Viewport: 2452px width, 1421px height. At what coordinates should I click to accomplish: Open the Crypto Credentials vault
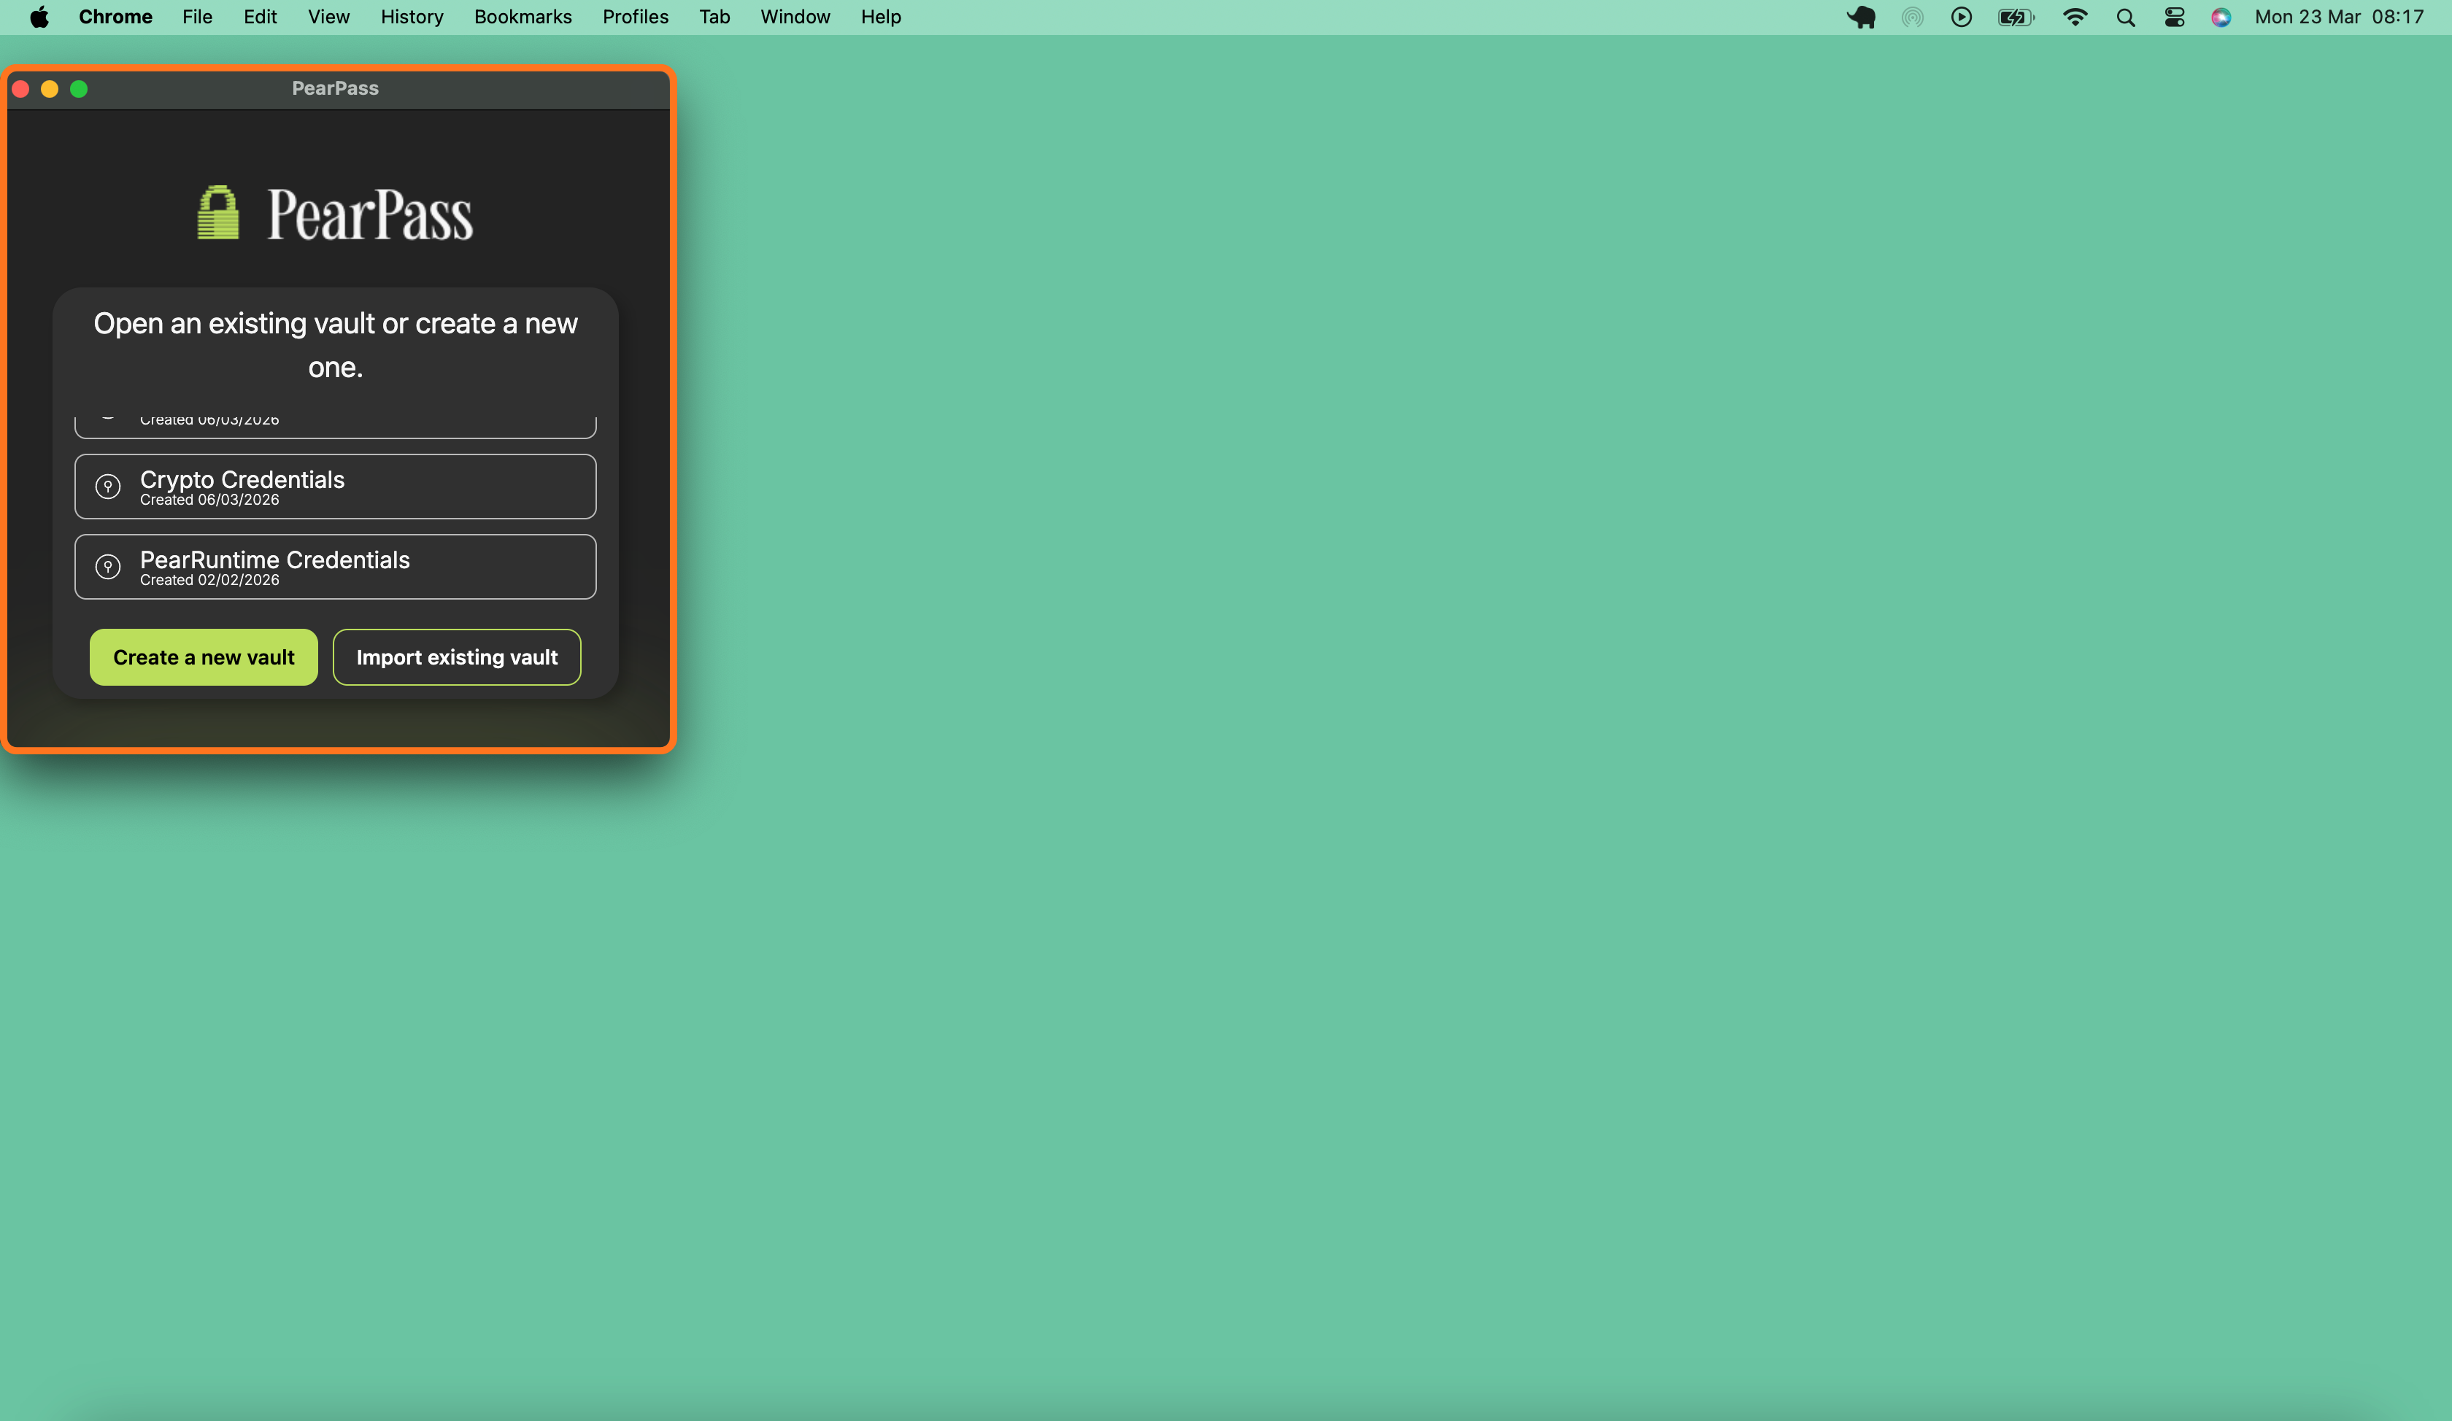pyautogui.click(x=335, y=487)
